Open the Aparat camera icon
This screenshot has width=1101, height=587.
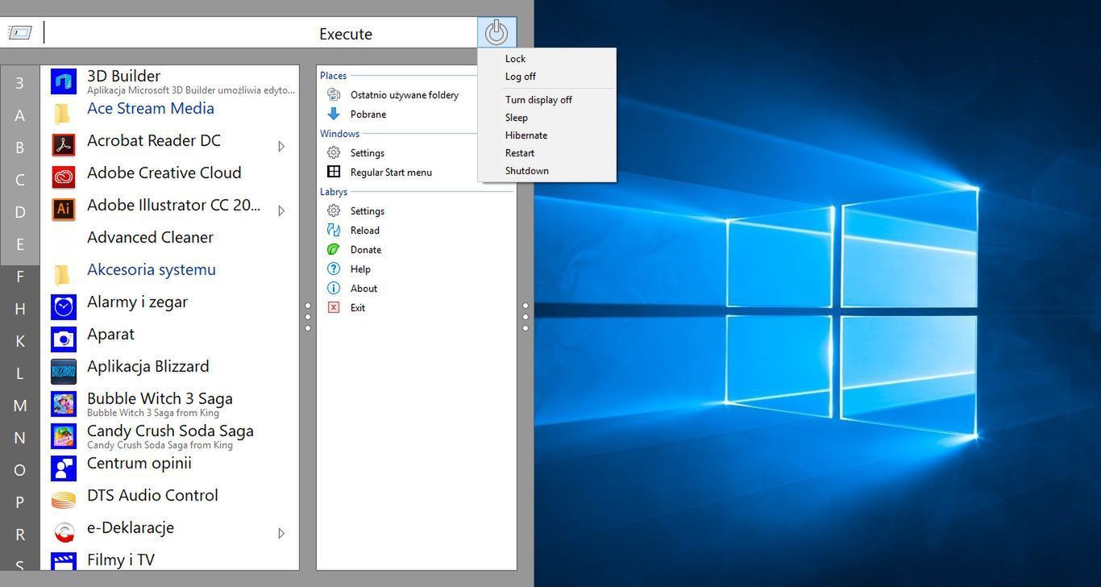pos(64,339)
